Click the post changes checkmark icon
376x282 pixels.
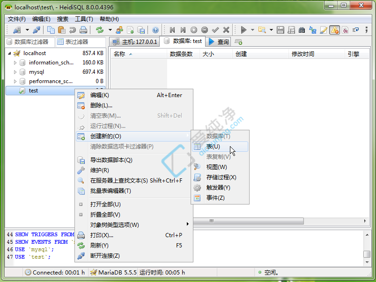point(215,30)
